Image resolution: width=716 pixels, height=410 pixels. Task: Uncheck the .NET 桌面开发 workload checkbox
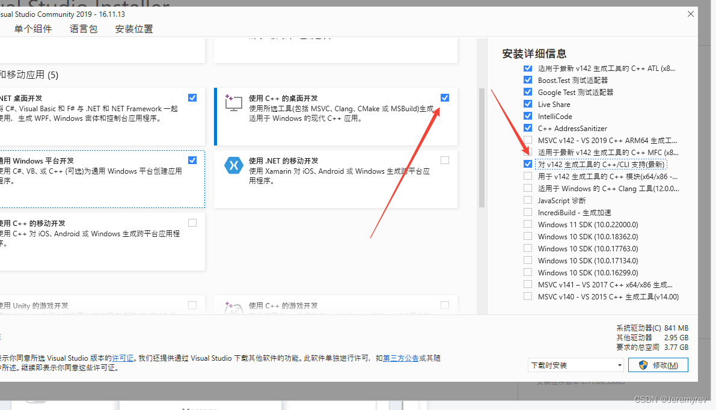tap(192, 98)
